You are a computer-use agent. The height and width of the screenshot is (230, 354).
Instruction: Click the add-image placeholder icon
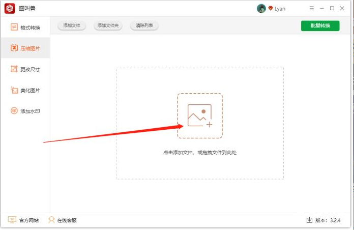(200, 116)
